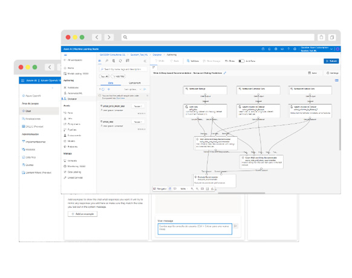
Task: Click the blue plus icon to add data
Action: coord(109,89)
